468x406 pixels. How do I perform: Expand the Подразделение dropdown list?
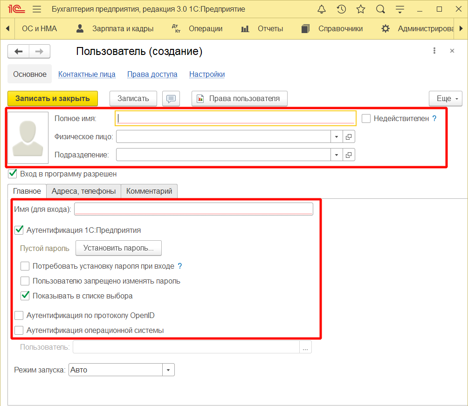pyautogui.click(x=337, y=155)
